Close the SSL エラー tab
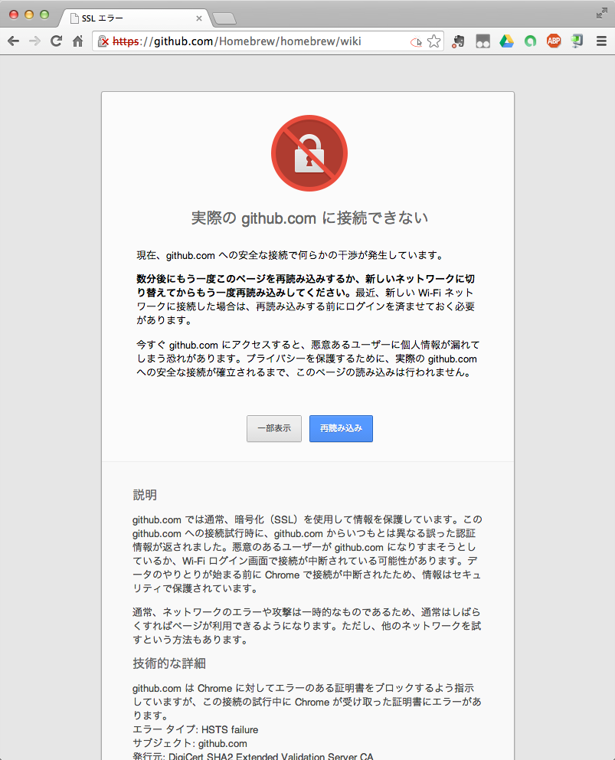 [198, 18]
